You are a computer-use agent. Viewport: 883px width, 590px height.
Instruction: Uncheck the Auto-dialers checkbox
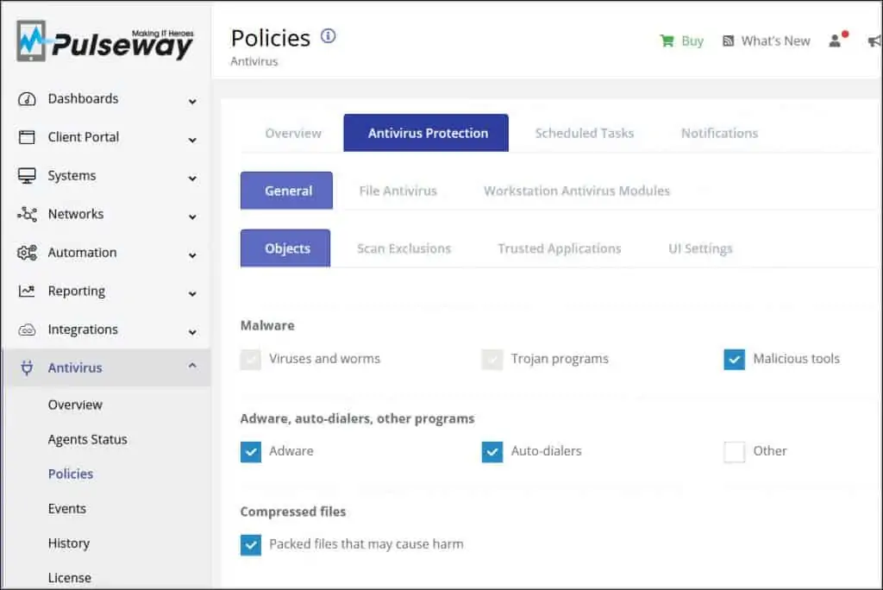[492, 451]
